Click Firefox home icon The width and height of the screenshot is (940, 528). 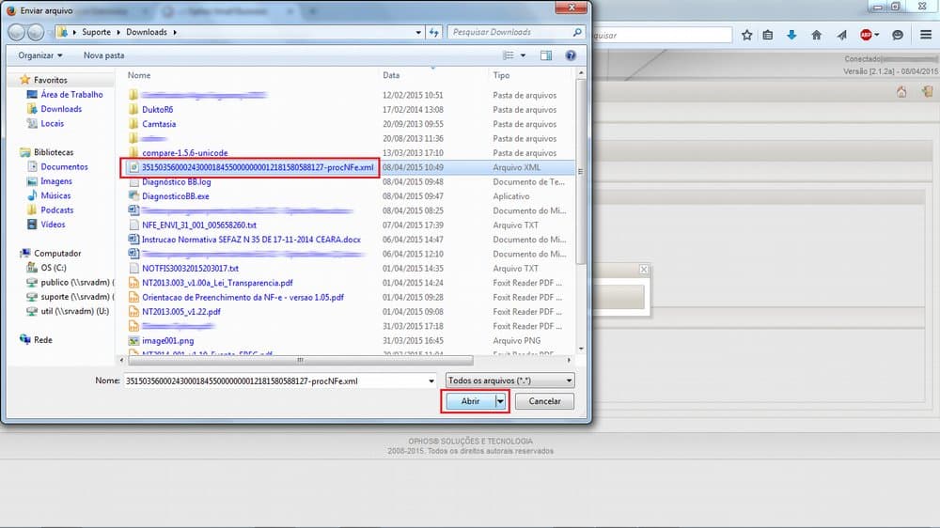[816, 35]
